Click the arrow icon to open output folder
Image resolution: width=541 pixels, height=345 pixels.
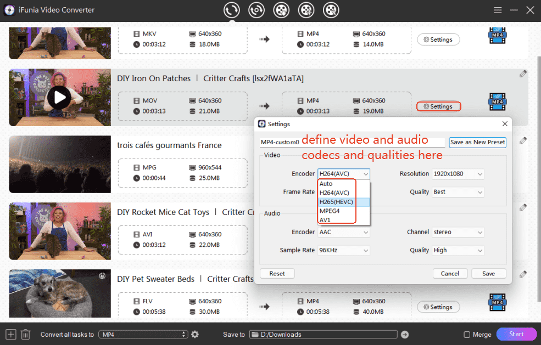click(x=405, y=335)
